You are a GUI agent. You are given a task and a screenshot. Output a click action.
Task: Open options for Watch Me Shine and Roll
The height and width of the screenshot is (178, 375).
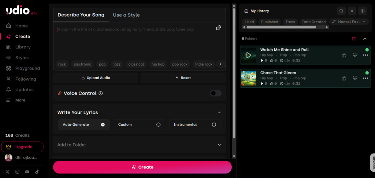coord(365,55)
